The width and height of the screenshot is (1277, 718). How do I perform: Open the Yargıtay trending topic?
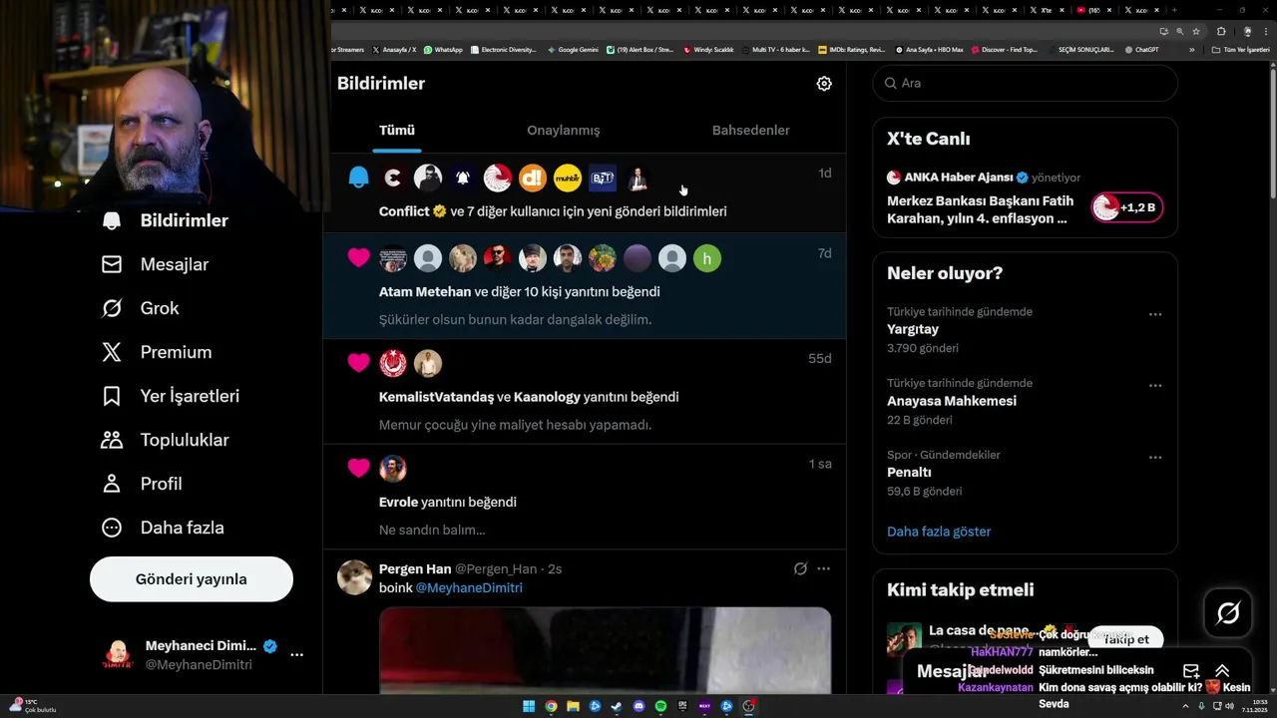point(1025,329)
